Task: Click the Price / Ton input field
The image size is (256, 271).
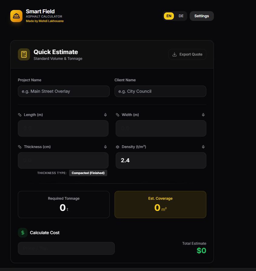Action: click(x=66, y=248)
